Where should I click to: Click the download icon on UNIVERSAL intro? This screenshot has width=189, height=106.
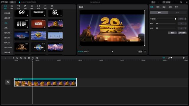(44, 51)
